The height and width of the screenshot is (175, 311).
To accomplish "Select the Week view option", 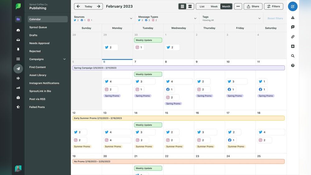I will tap(214, 6).
